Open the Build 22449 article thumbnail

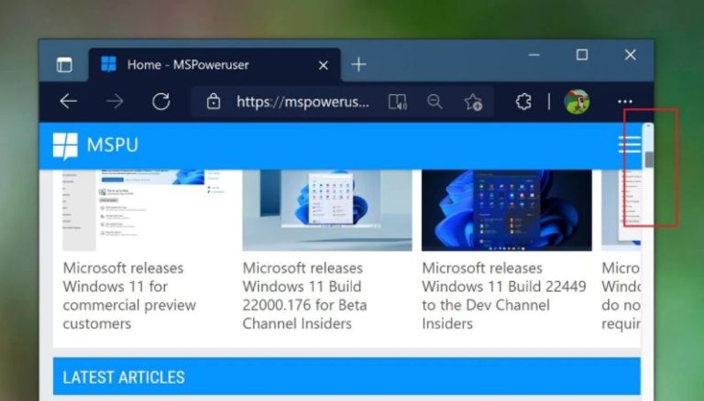pyautogui.click(x=507, y=210)
